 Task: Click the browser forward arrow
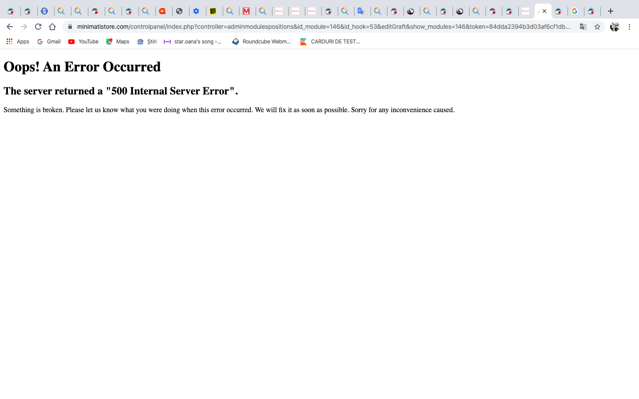(24, 27)
